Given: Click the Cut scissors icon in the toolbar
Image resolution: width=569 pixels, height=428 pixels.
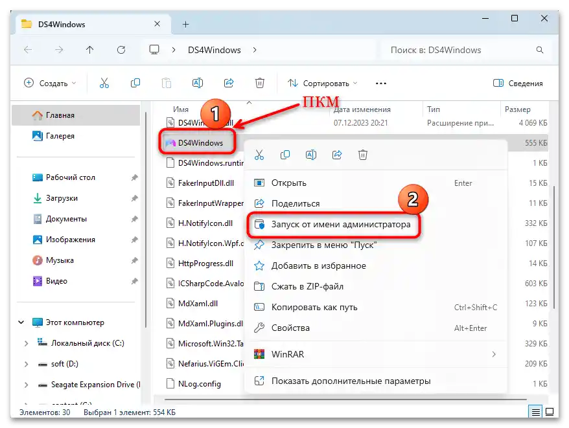Looking at the screenshot, I should [104, 83].
